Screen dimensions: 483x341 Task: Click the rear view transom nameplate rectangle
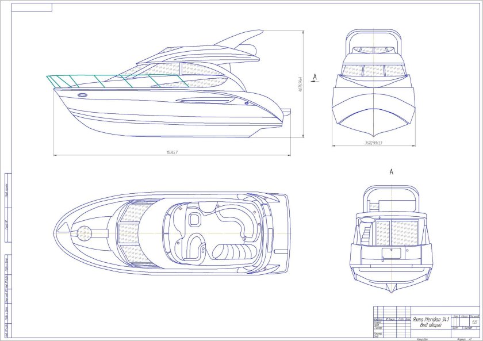(390, 253)
